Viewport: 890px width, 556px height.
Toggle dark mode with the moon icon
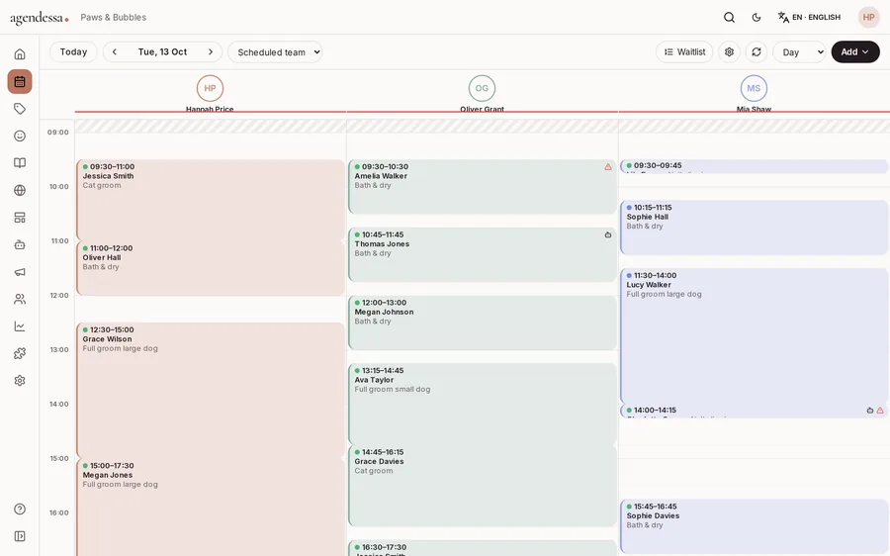[x=756, y=18]
